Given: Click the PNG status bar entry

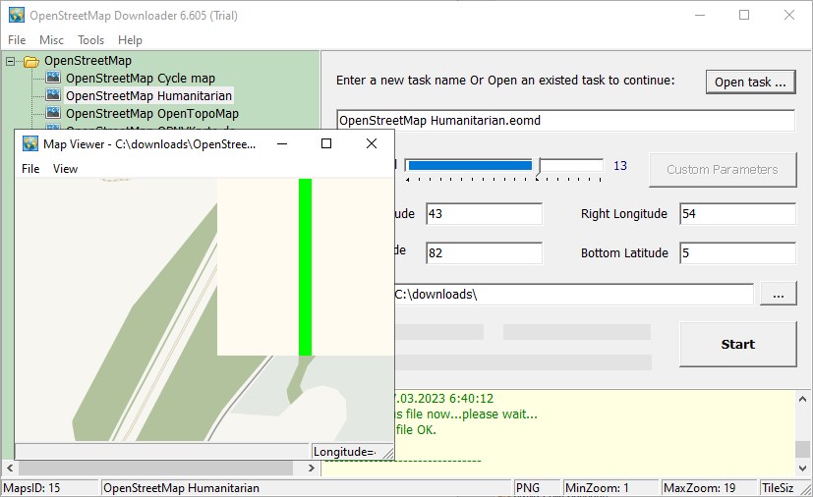Looking at the screenshot, I should pos(528,488).
